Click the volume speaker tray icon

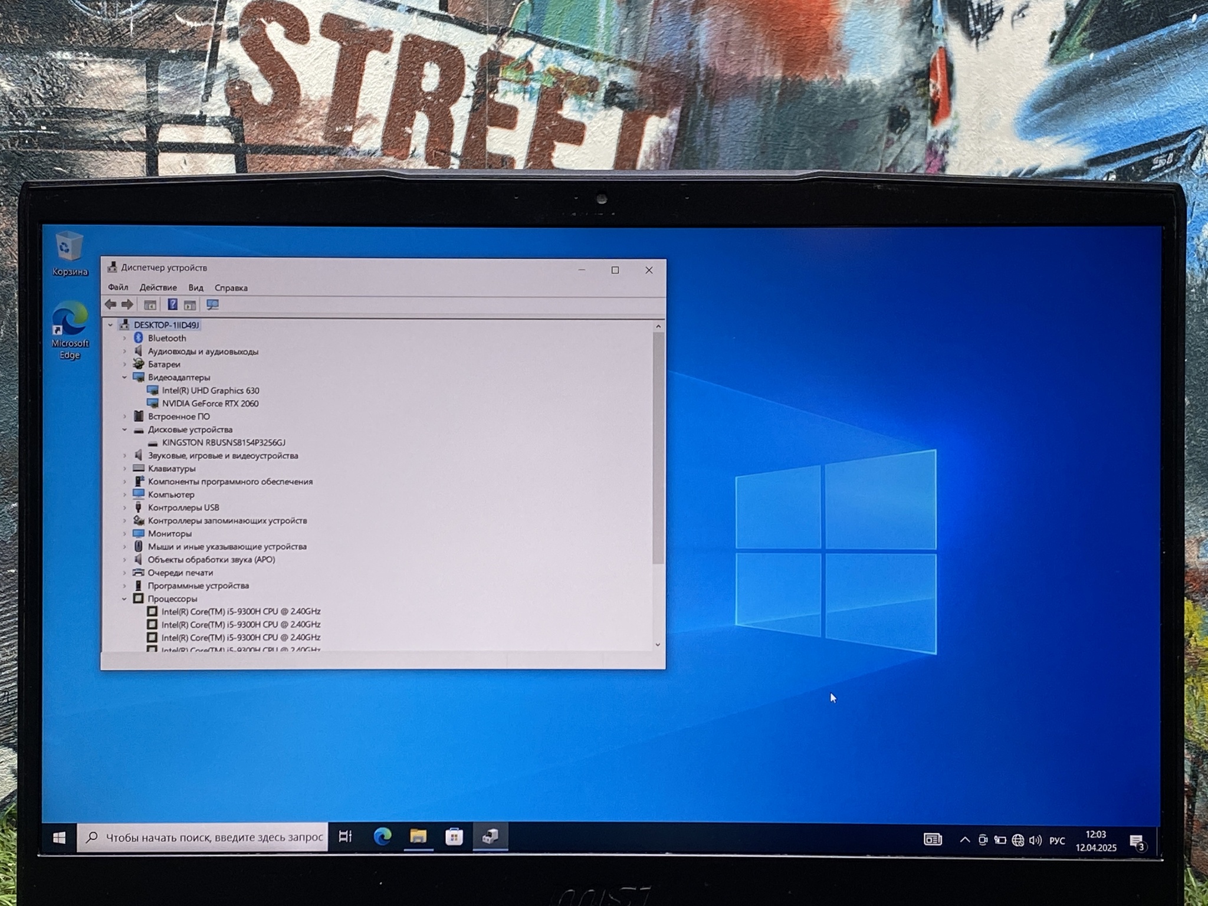(x=1035, y=840)
